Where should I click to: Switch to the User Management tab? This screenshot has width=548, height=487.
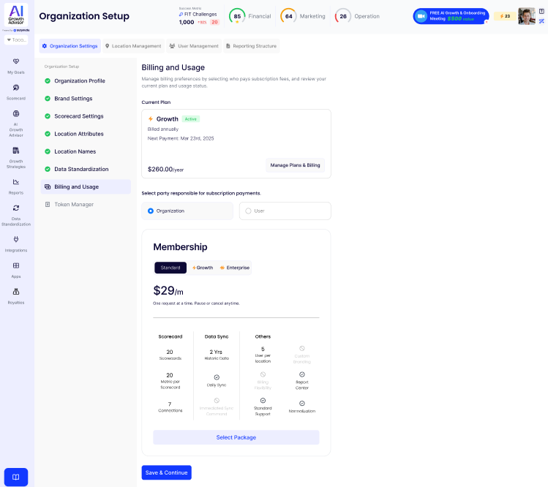pyautogui.click(x=194, y=46)
